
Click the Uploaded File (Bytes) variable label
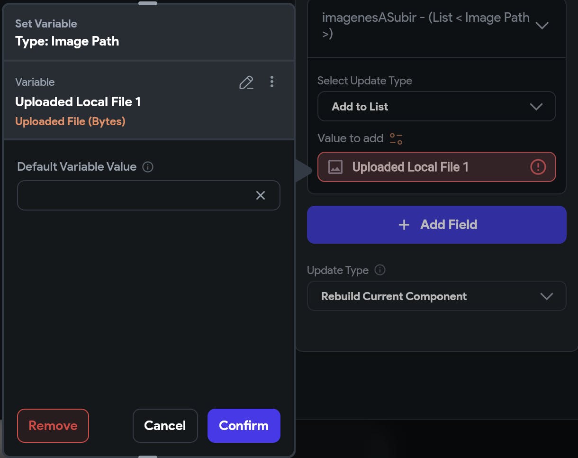pyautogui.click(x=70, y=121)
